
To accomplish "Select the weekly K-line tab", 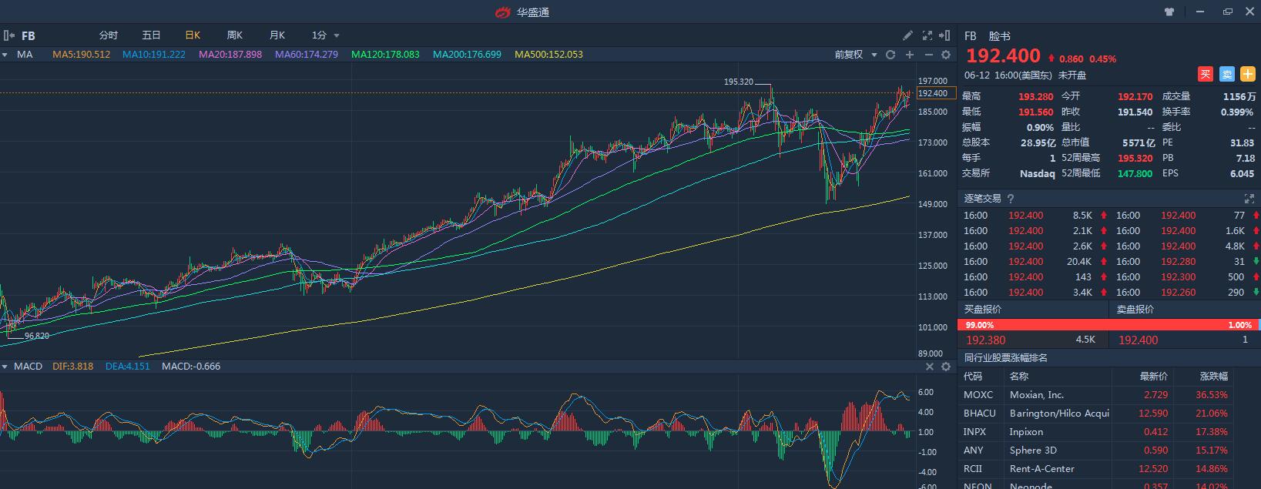I will (234, 35).
